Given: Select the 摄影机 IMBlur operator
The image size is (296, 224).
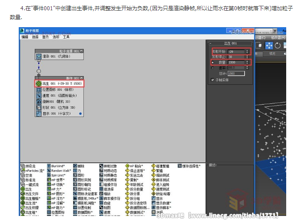Looking at the screenshot, I should 86,198.
